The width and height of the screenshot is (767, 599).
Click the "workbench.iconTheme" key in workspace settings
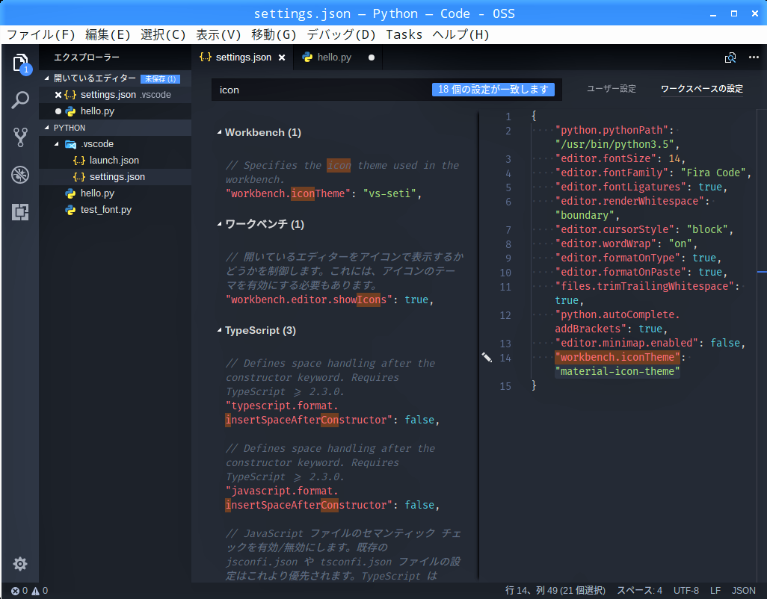coord(617,358)
